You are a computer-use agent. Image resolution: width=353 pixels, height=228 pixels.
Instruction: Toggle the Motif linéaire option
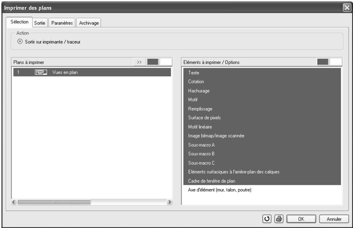pyautogui.click(x=262, y=127)
